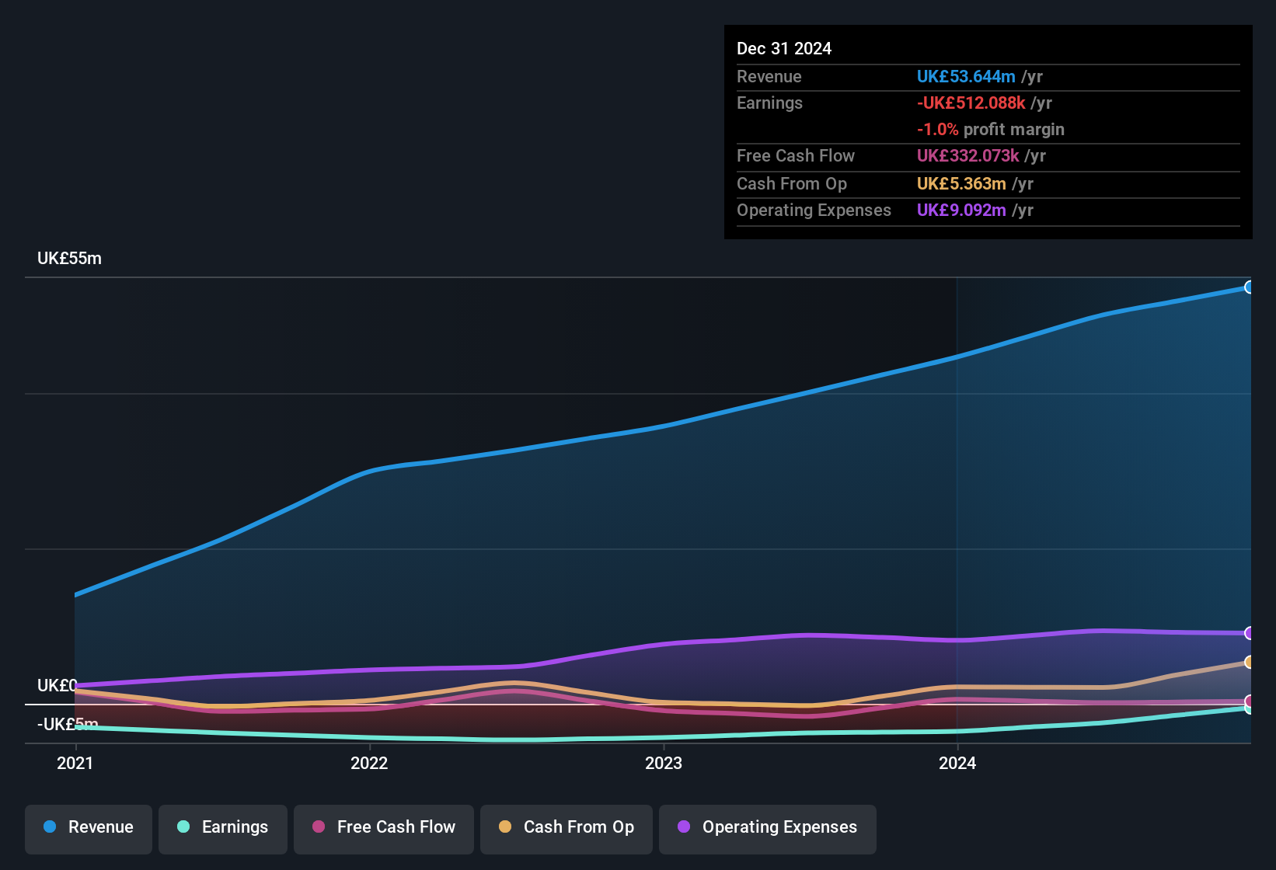Click the Revenue endpoint marker on chart
Image resolution: width=1276 pixels, height=870 pixels.
click(x=1249, y=287)
